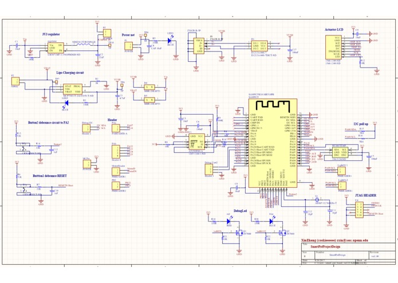The image size is (398, 283).
Task: Click the author line with zxin@seas.upenn.edu
Action: coord(334,240)
